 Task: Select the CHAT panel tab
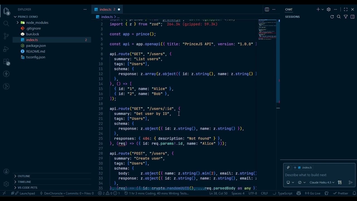click(289, 9)
